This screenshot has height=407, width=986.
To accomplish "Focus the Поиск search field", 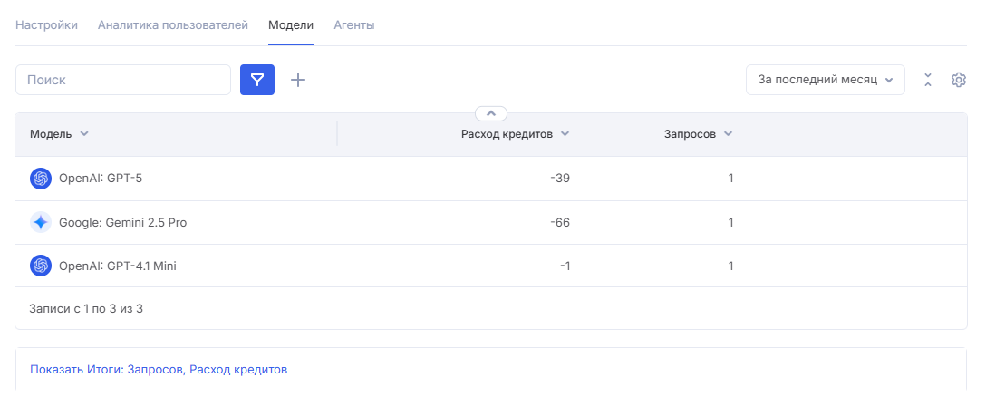I will pos(123,80).
